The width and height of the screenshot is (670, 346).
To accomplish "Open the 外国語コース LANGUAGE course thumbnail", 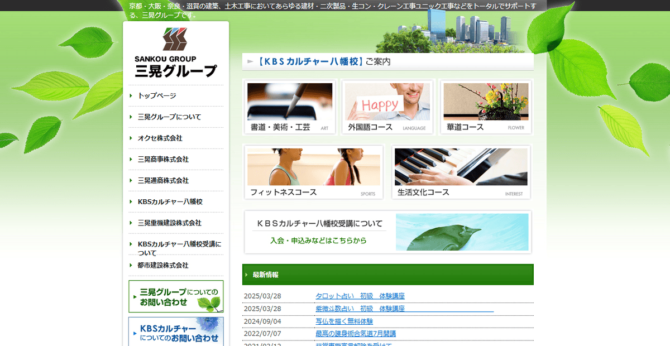I will [387, 106].
